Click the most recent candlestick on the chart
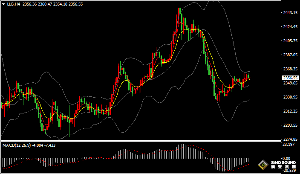The width and height of the screenshot is (300, 174). (x=250, y=77)
